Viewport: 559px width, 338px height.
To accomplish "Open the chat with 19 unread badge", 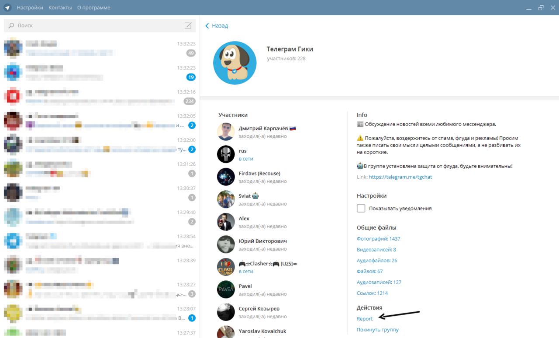I will click(x=100, y=72).
